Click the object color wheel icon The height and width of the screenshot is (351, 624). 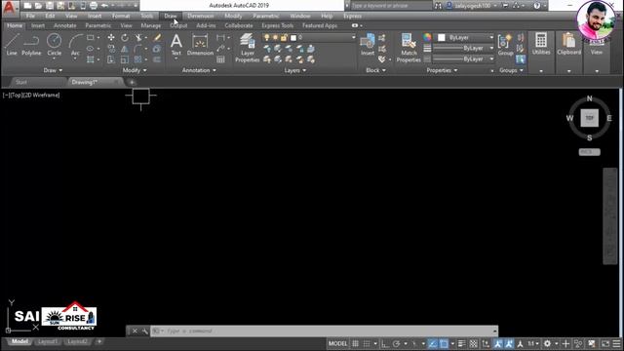[x=427, y=37]
